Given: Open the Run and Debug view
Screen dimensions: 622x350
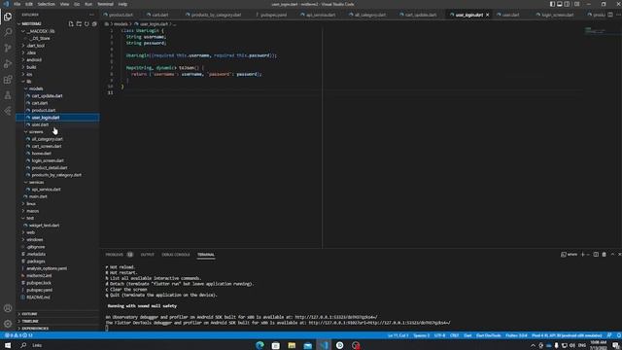Looking at the screenshot, I should 8,63.
